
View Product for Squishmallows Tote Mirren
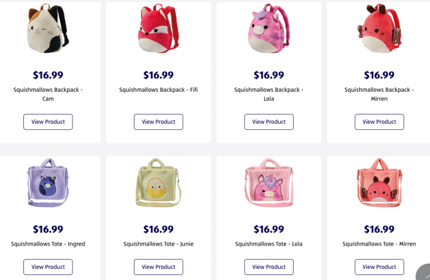[379, 267]
